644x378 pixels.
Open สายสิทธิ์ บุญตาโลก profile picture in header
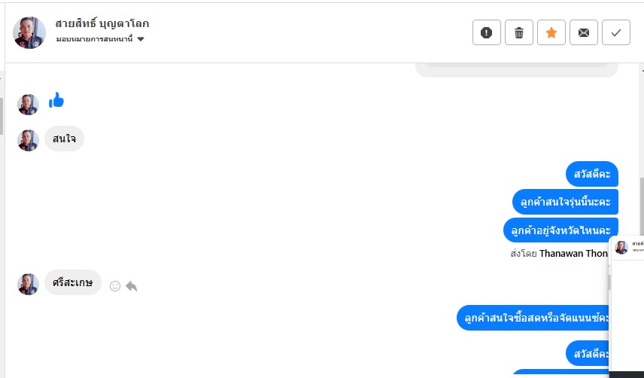pyautogui.click(x=29, y=32)
